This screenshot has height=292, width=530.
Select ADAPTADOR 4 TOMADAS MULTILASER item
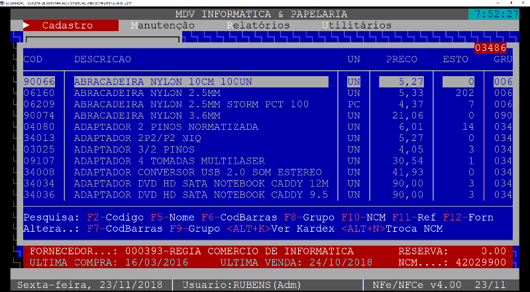[169, 161]
